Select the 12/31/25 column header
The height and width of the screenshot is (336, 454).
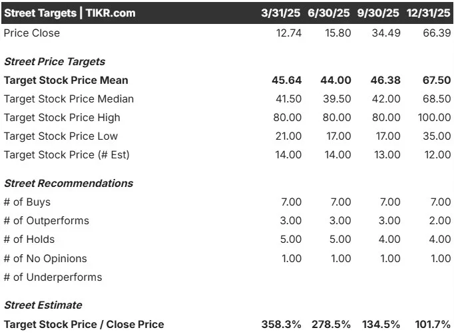click(428, 13)
